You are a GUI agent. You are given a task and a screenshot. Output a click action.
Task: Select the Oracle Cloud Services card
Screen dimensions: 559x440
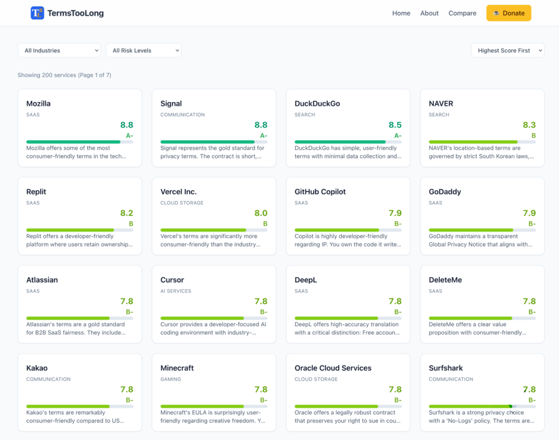point(348,392)
